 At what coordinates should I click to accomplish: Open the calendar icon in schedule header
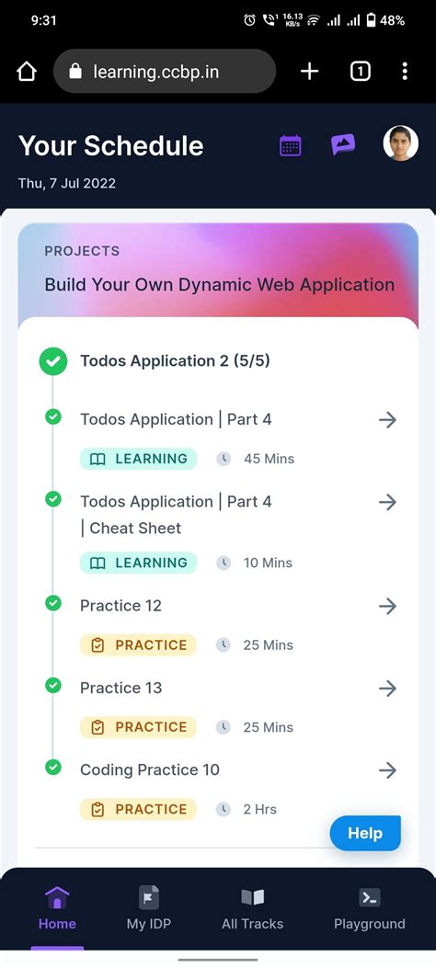click(291, 145)
